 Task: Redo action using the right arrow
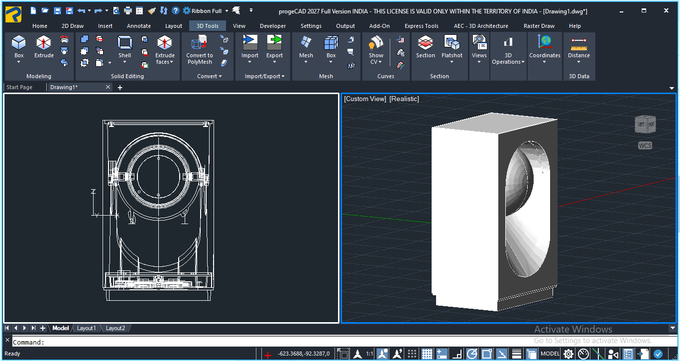(99, 10)
